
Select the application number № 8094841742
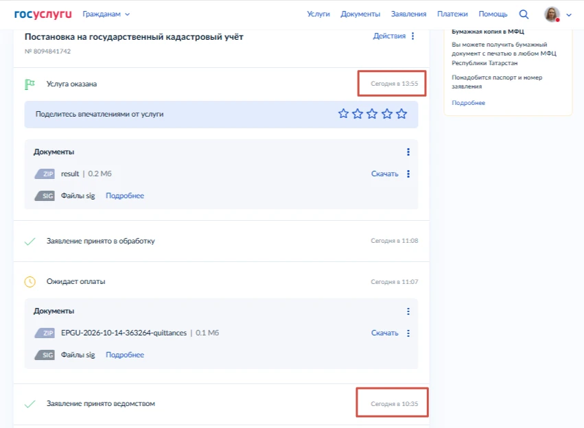point(47,51)
